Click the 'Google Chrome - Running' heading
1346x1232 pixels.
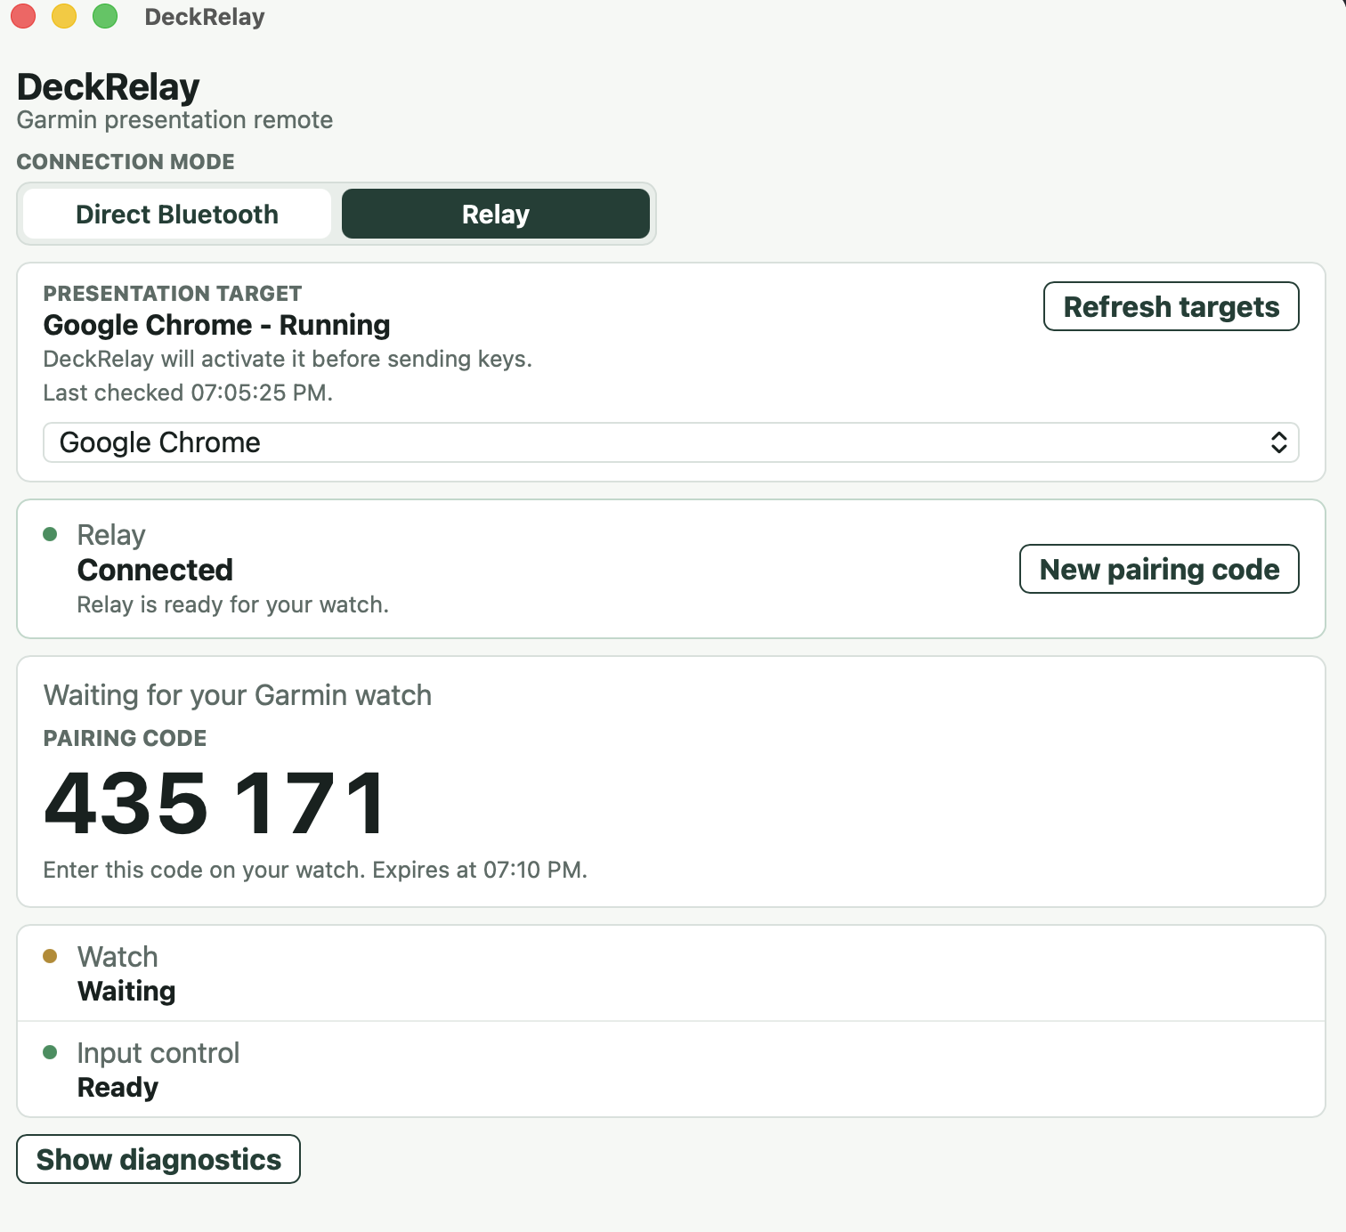(x=216, y=325)
